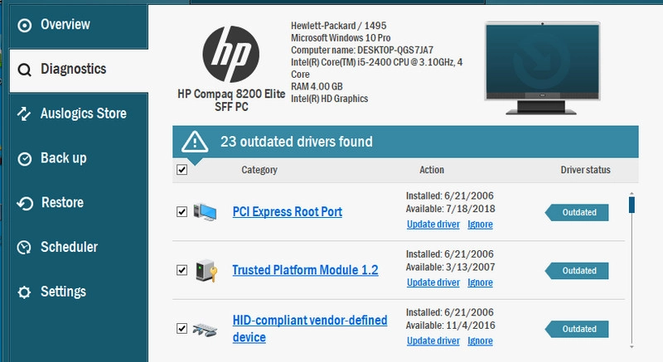Open Settings in the sidebar

[x=79, y=292]
